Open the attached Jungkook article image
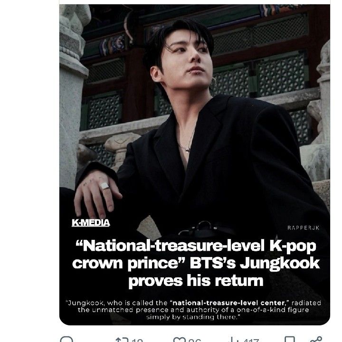The image size is (342, 342). (x=194, y=119)
